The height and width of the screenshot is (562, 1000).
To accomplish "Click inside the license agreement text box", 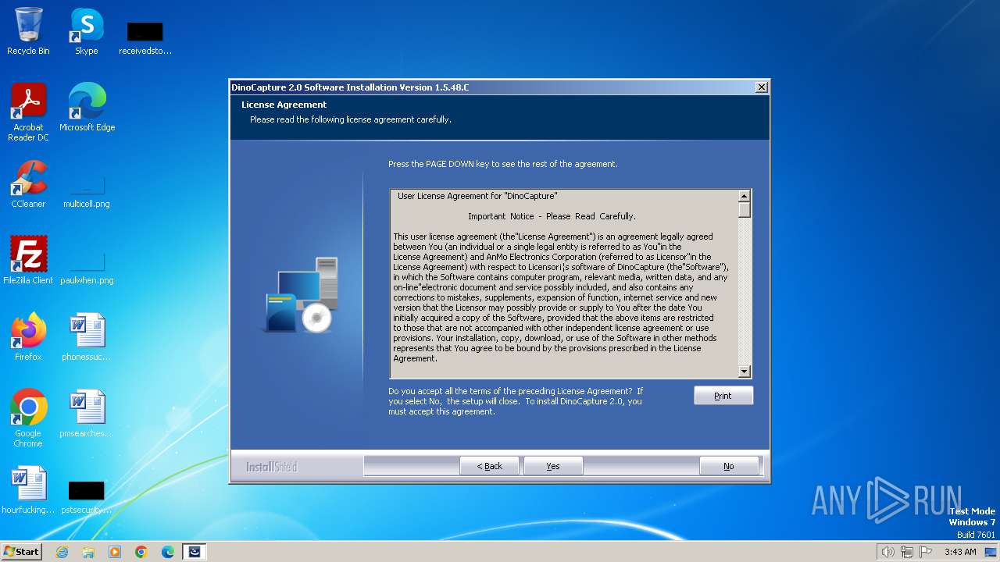I will [x=564, y=284].
